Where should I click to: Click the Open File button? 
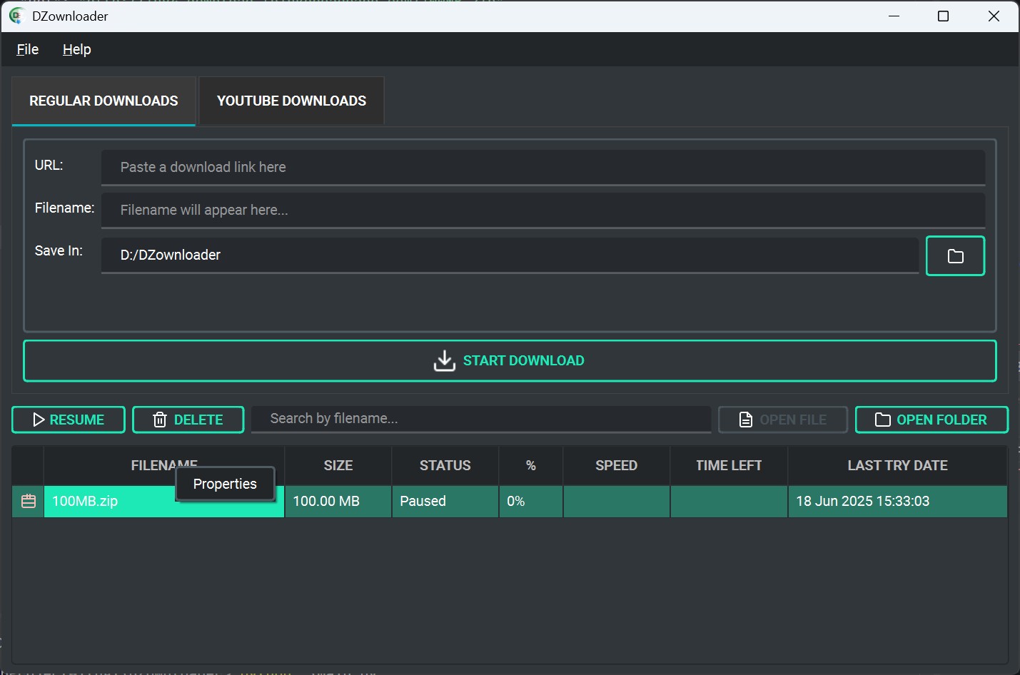click(783, 420)
